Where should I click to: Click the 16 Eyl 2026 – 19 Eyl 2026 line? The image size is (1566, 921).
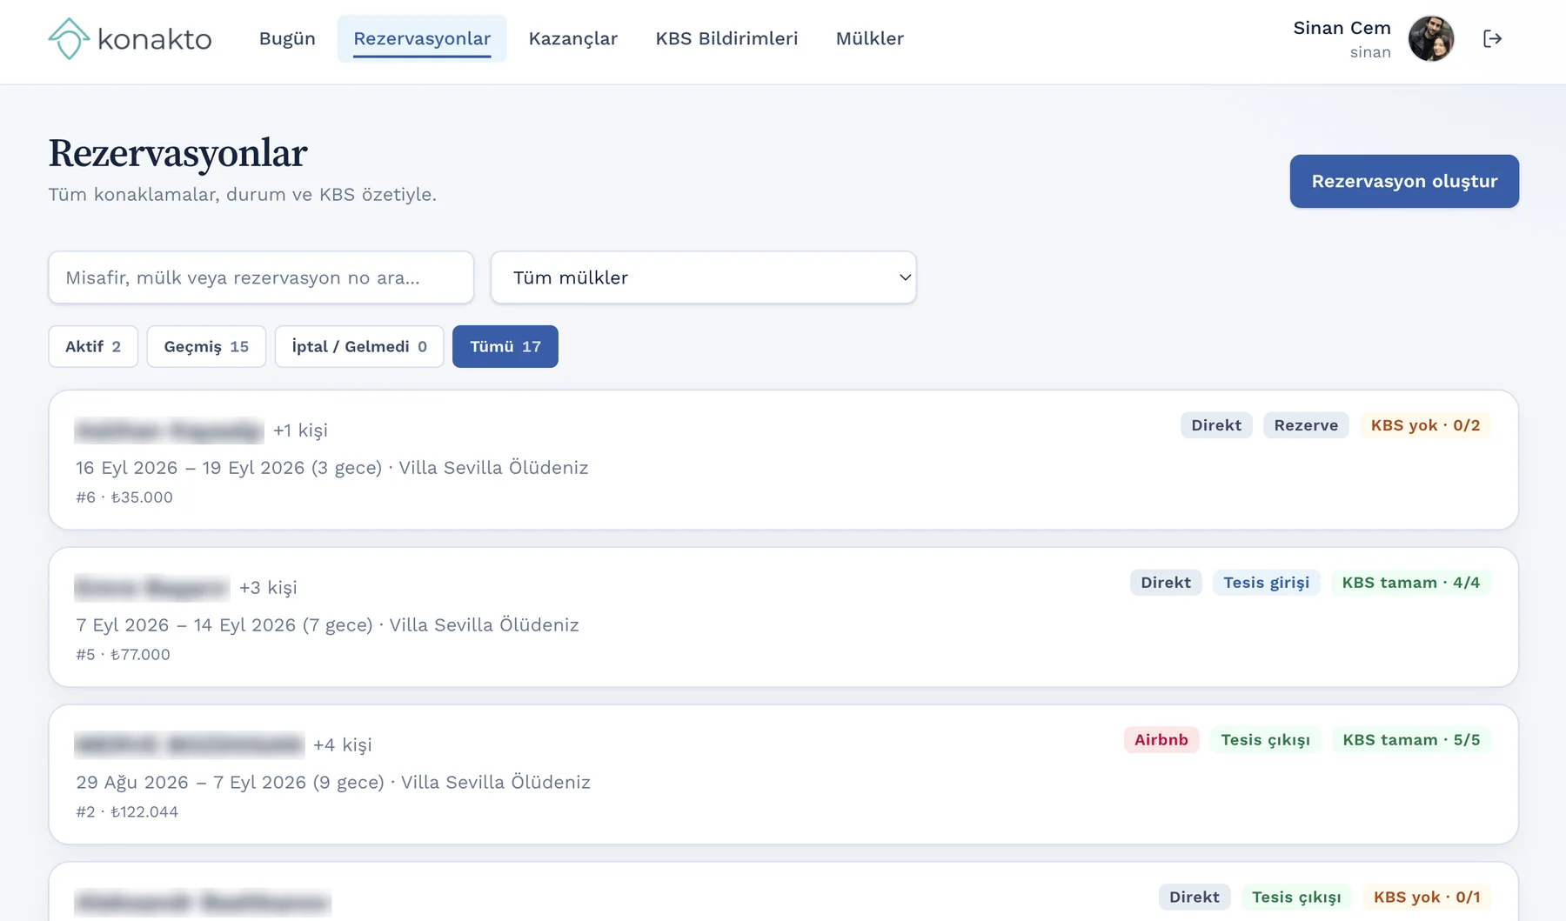pos(332,468)
